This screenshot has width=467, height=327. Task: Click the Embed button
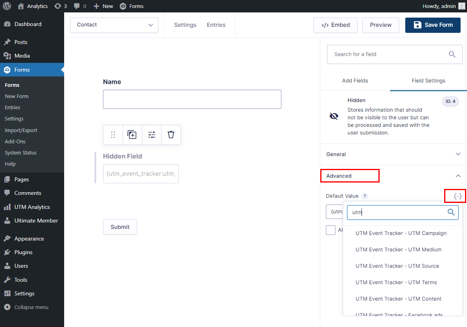point(336,25)
